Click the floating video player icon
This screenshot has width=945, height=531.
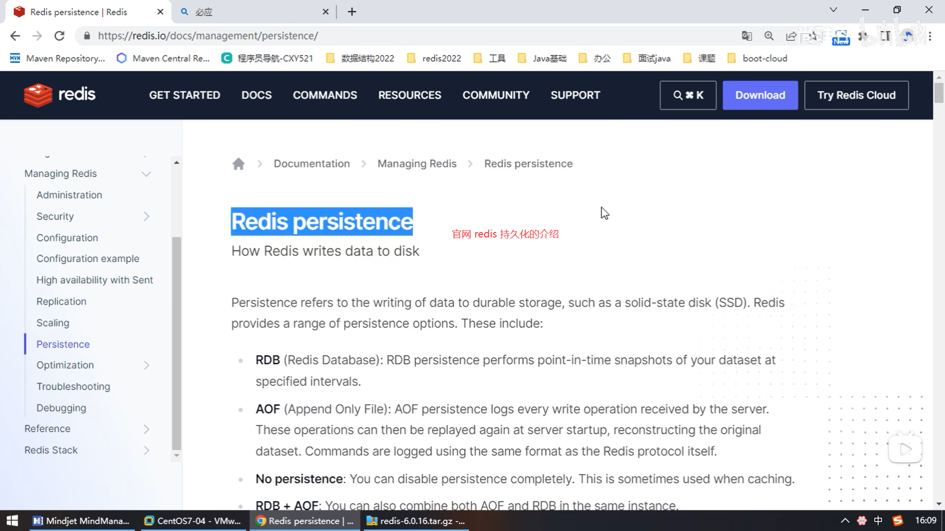pyautogui.click(x=905, y=448)
